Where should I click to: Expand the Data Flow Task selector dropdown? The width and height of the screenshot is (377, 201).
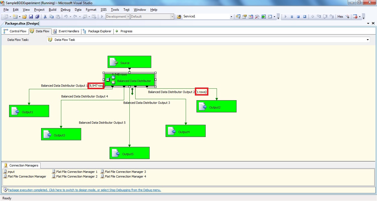point(368,40)
